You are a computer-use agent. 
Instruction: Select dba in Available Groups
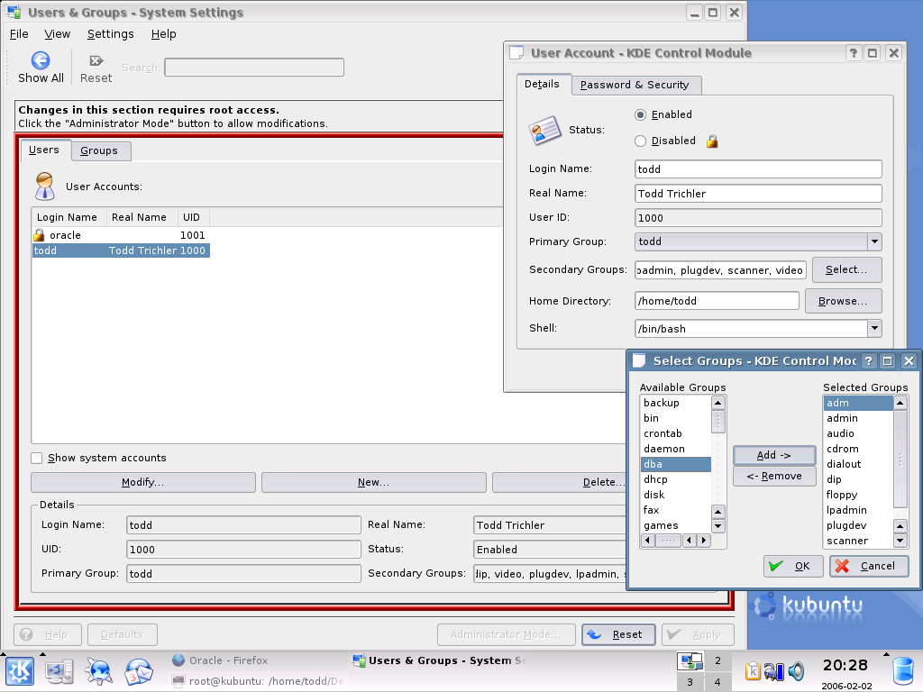(x=676, y=464)
